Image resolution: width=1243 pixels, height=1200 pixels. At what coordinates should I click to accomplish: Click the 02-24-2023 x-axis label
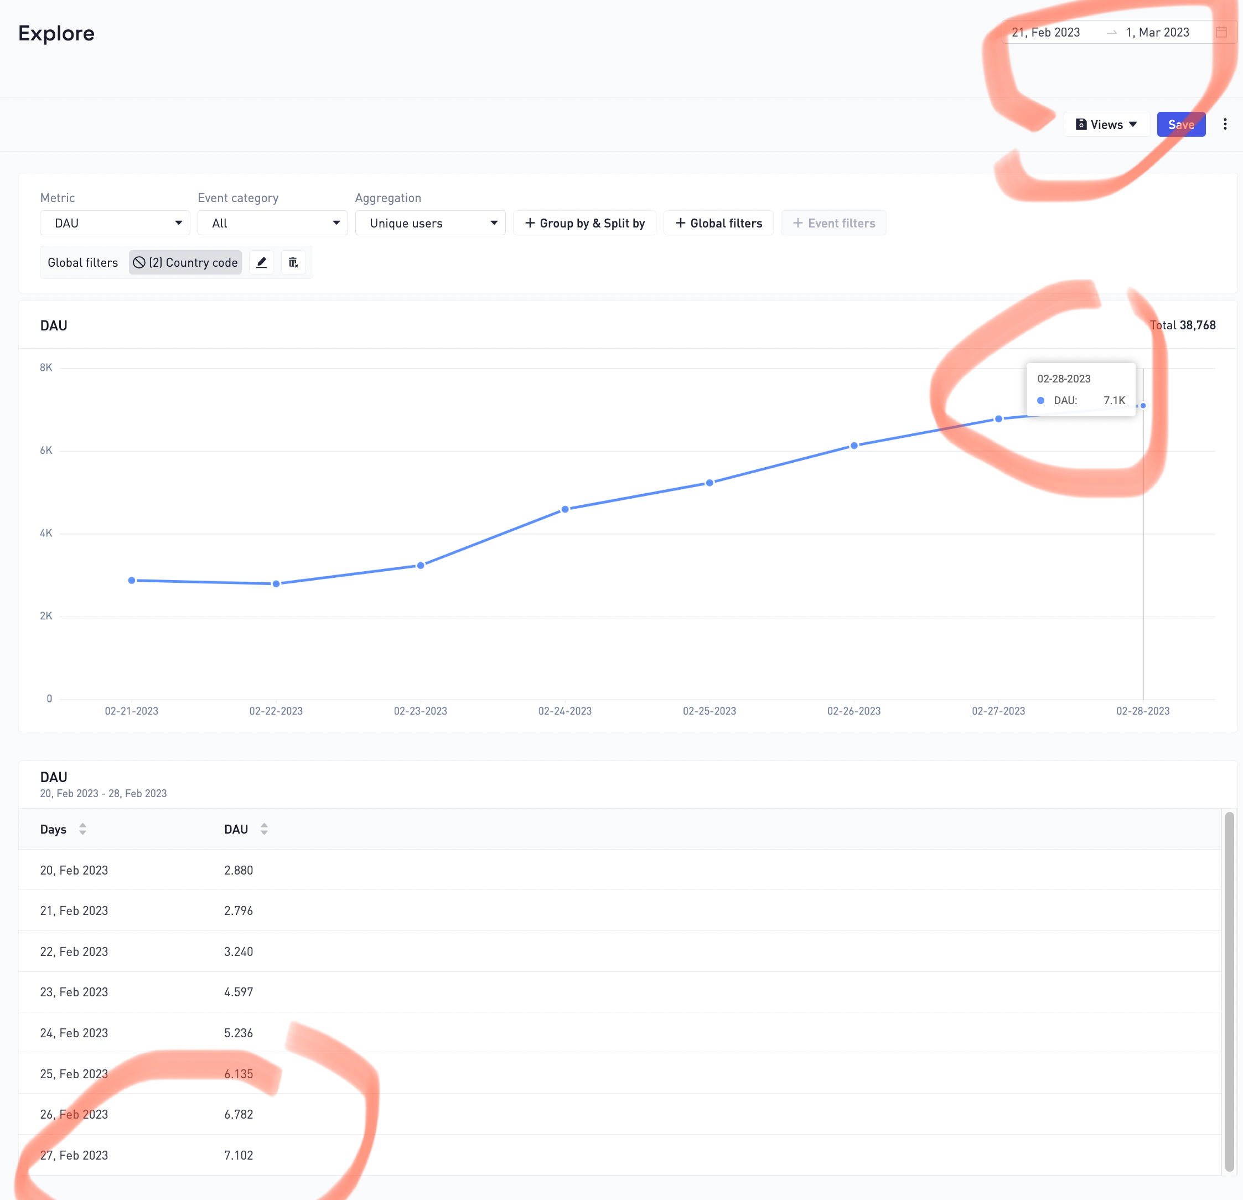pos(565,711)
